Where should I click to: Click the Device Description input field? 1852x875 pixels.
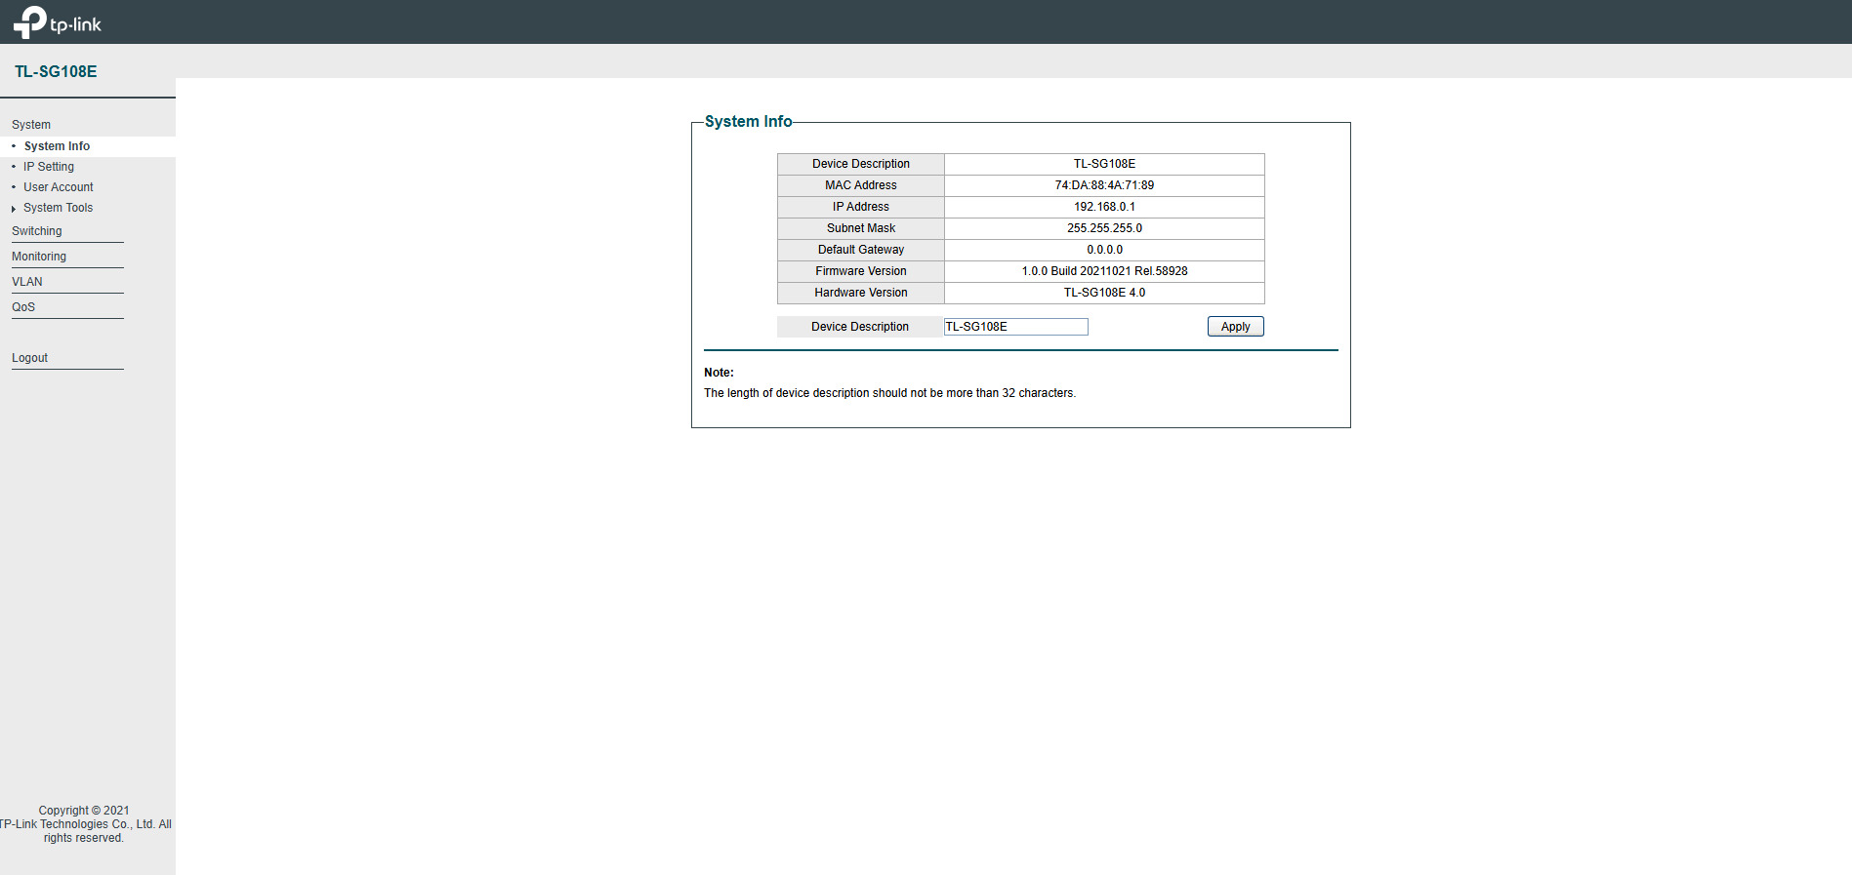[1015, 327]
